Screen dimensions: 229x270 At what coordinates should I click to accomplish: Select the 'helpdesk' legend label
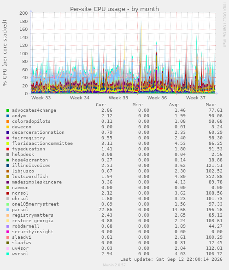tap(23, 155)
